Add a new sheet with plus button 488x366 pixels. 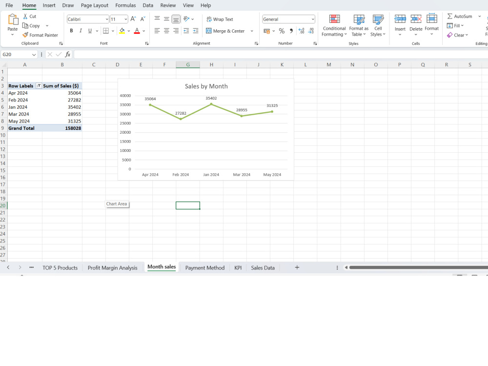(x=297, y=267)
